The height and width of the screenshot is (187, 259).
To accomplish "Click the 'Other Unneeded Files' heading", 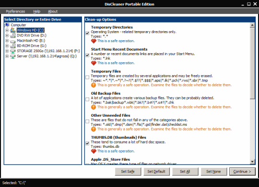I will pyautogui.click(x=110, y=115).
